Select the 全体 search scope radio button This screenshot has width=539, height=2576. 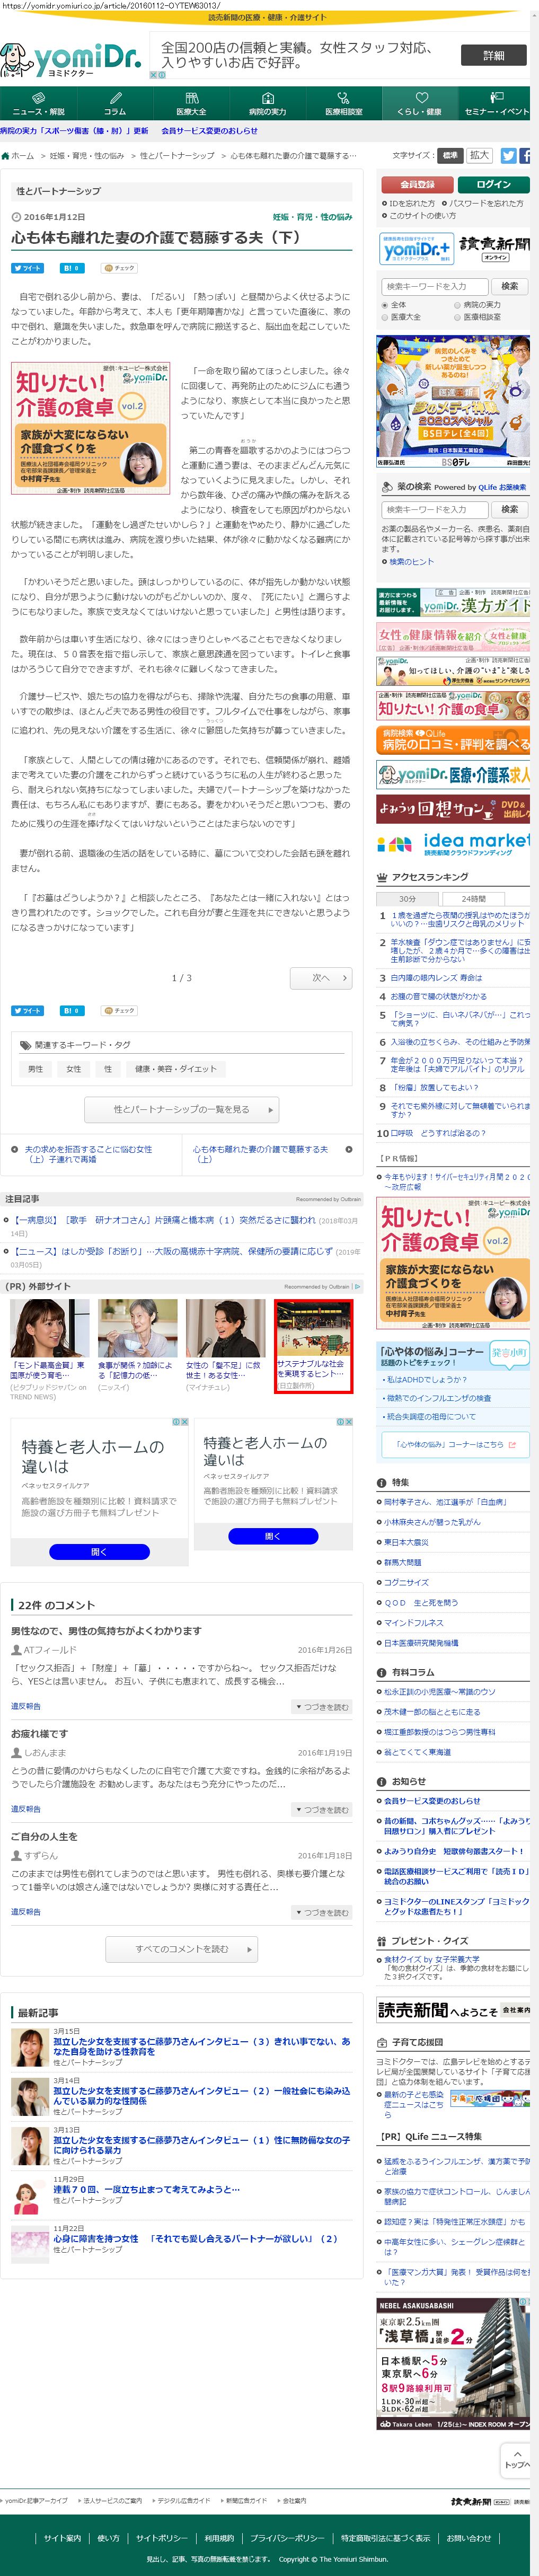(x=384, y=304)
